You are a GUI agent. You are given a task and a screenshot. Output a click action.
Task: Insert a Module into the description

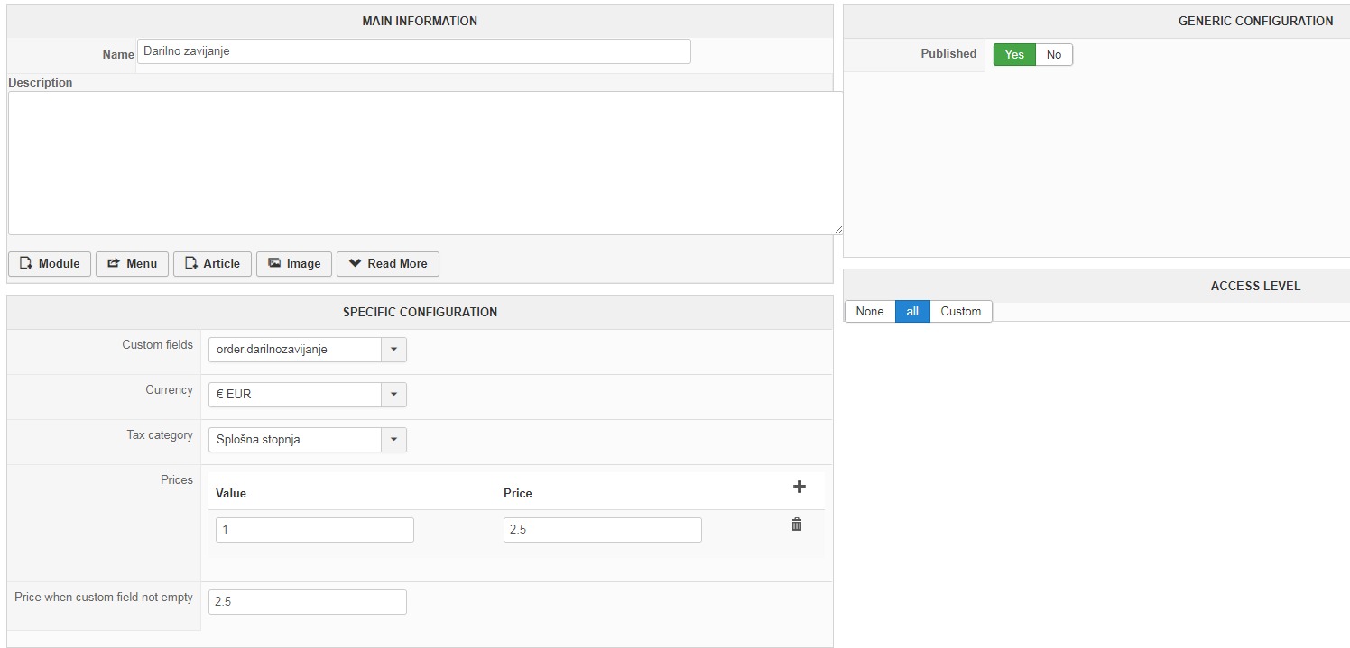50,264
